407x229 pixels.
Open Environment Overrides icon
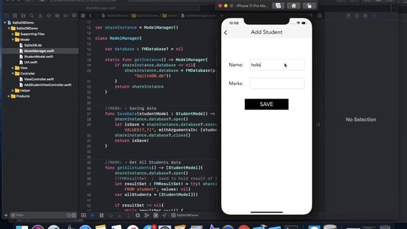pyautogui.click(x=156, y=215)
